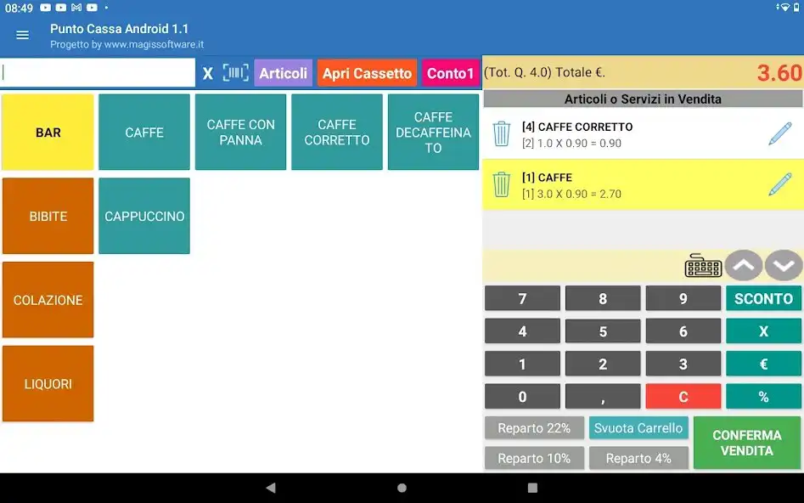804x503 pixels.
Task: Open the hamburger navigation menu
Action: point(23,35)
